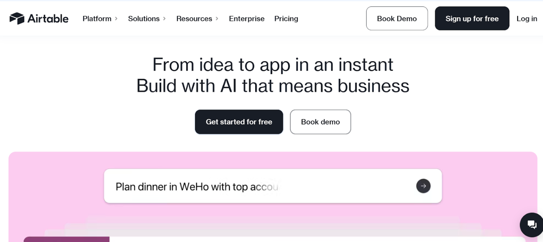Focus the Plan dinner prompt input field
Viewport: 543px width, 242px height.
pos(262,186)
